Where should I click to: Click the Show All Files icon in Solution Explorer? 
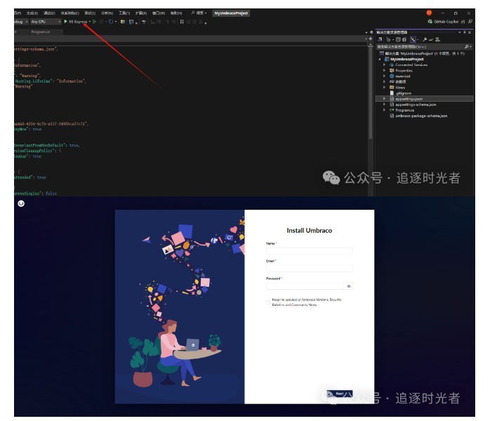(404, 39)
